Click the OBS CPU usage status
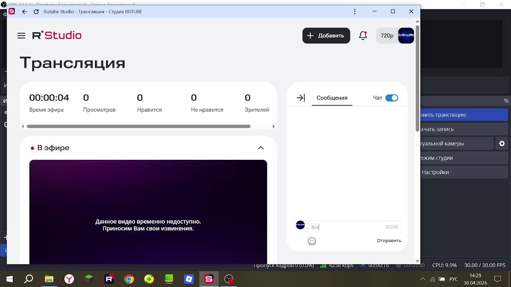This screenshot has height=287, width=511. coord(444,265)
